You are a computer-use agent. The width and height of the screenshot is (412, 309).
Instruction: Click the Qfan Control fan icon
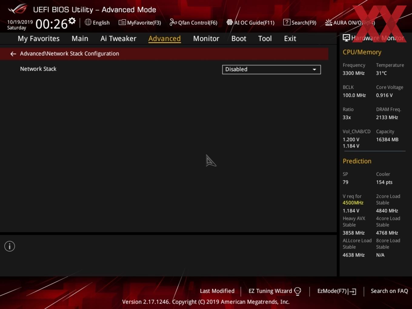(173, 22)
